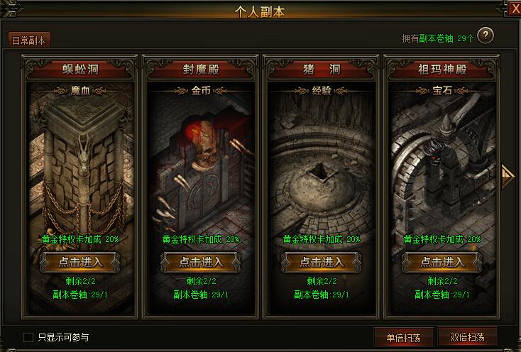The width and height of the screenshot is (521, 352).
Task: Show next dungeons with right arrow
Action: 508,176
